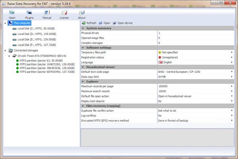Screen dimensions: 238x159
Task: Collapse the Software settings section
Action: (x=83, y=48)
